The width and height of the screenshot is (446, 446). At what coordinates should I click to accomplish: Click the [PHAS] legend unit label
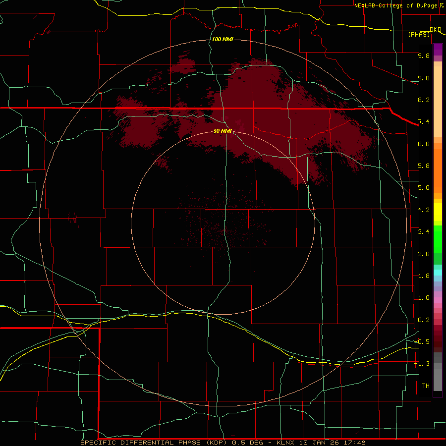[419, 35]
